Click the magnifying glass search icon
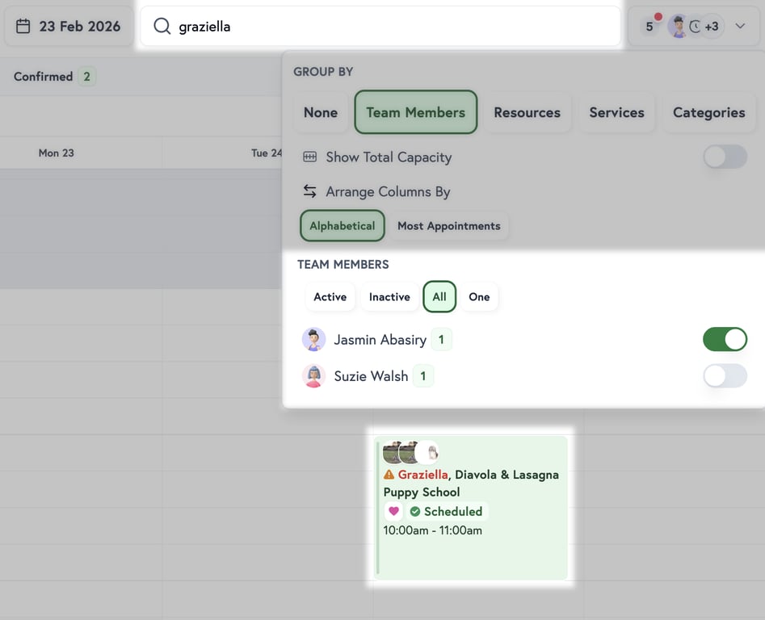This screenshot has width=765, height=620. coord(162,26)
